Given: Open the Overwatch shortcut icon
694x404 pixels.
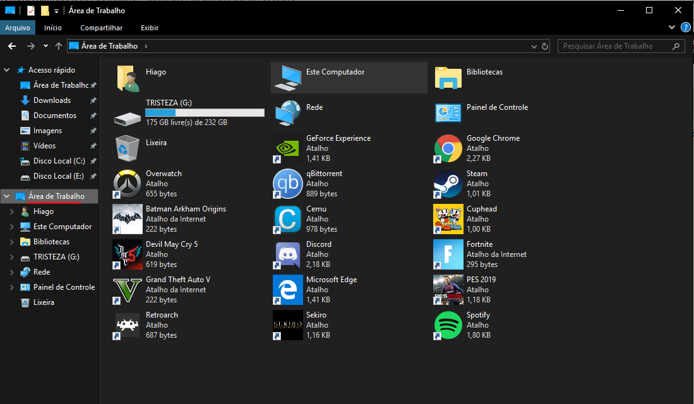Looking at the screenshot, I should pyautogui.click(x=128, y=184).
